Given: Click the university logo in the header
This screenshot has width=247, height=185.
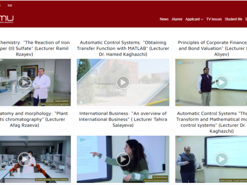Looking at the screenshot, I should tap(7, 19).
